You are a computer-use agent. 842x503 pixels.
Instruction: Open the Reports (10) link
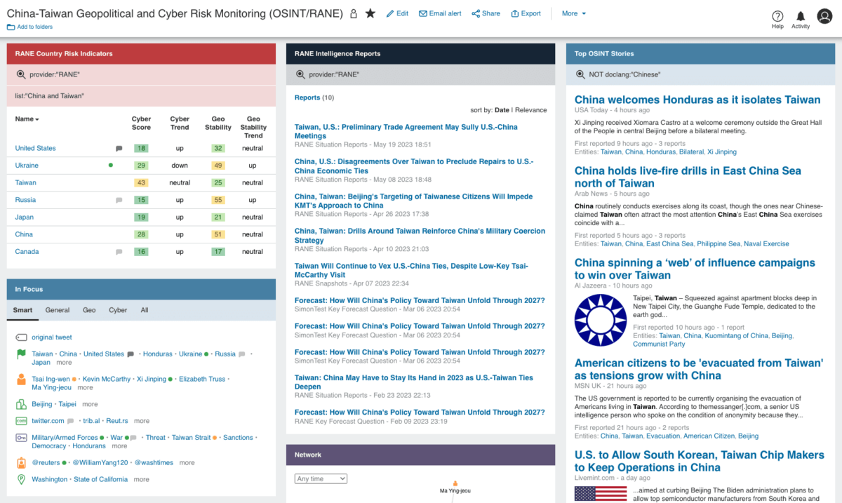point(314,98)
